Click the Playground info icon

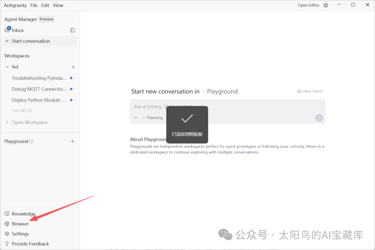pyautogui.click(x=31, y=141)
